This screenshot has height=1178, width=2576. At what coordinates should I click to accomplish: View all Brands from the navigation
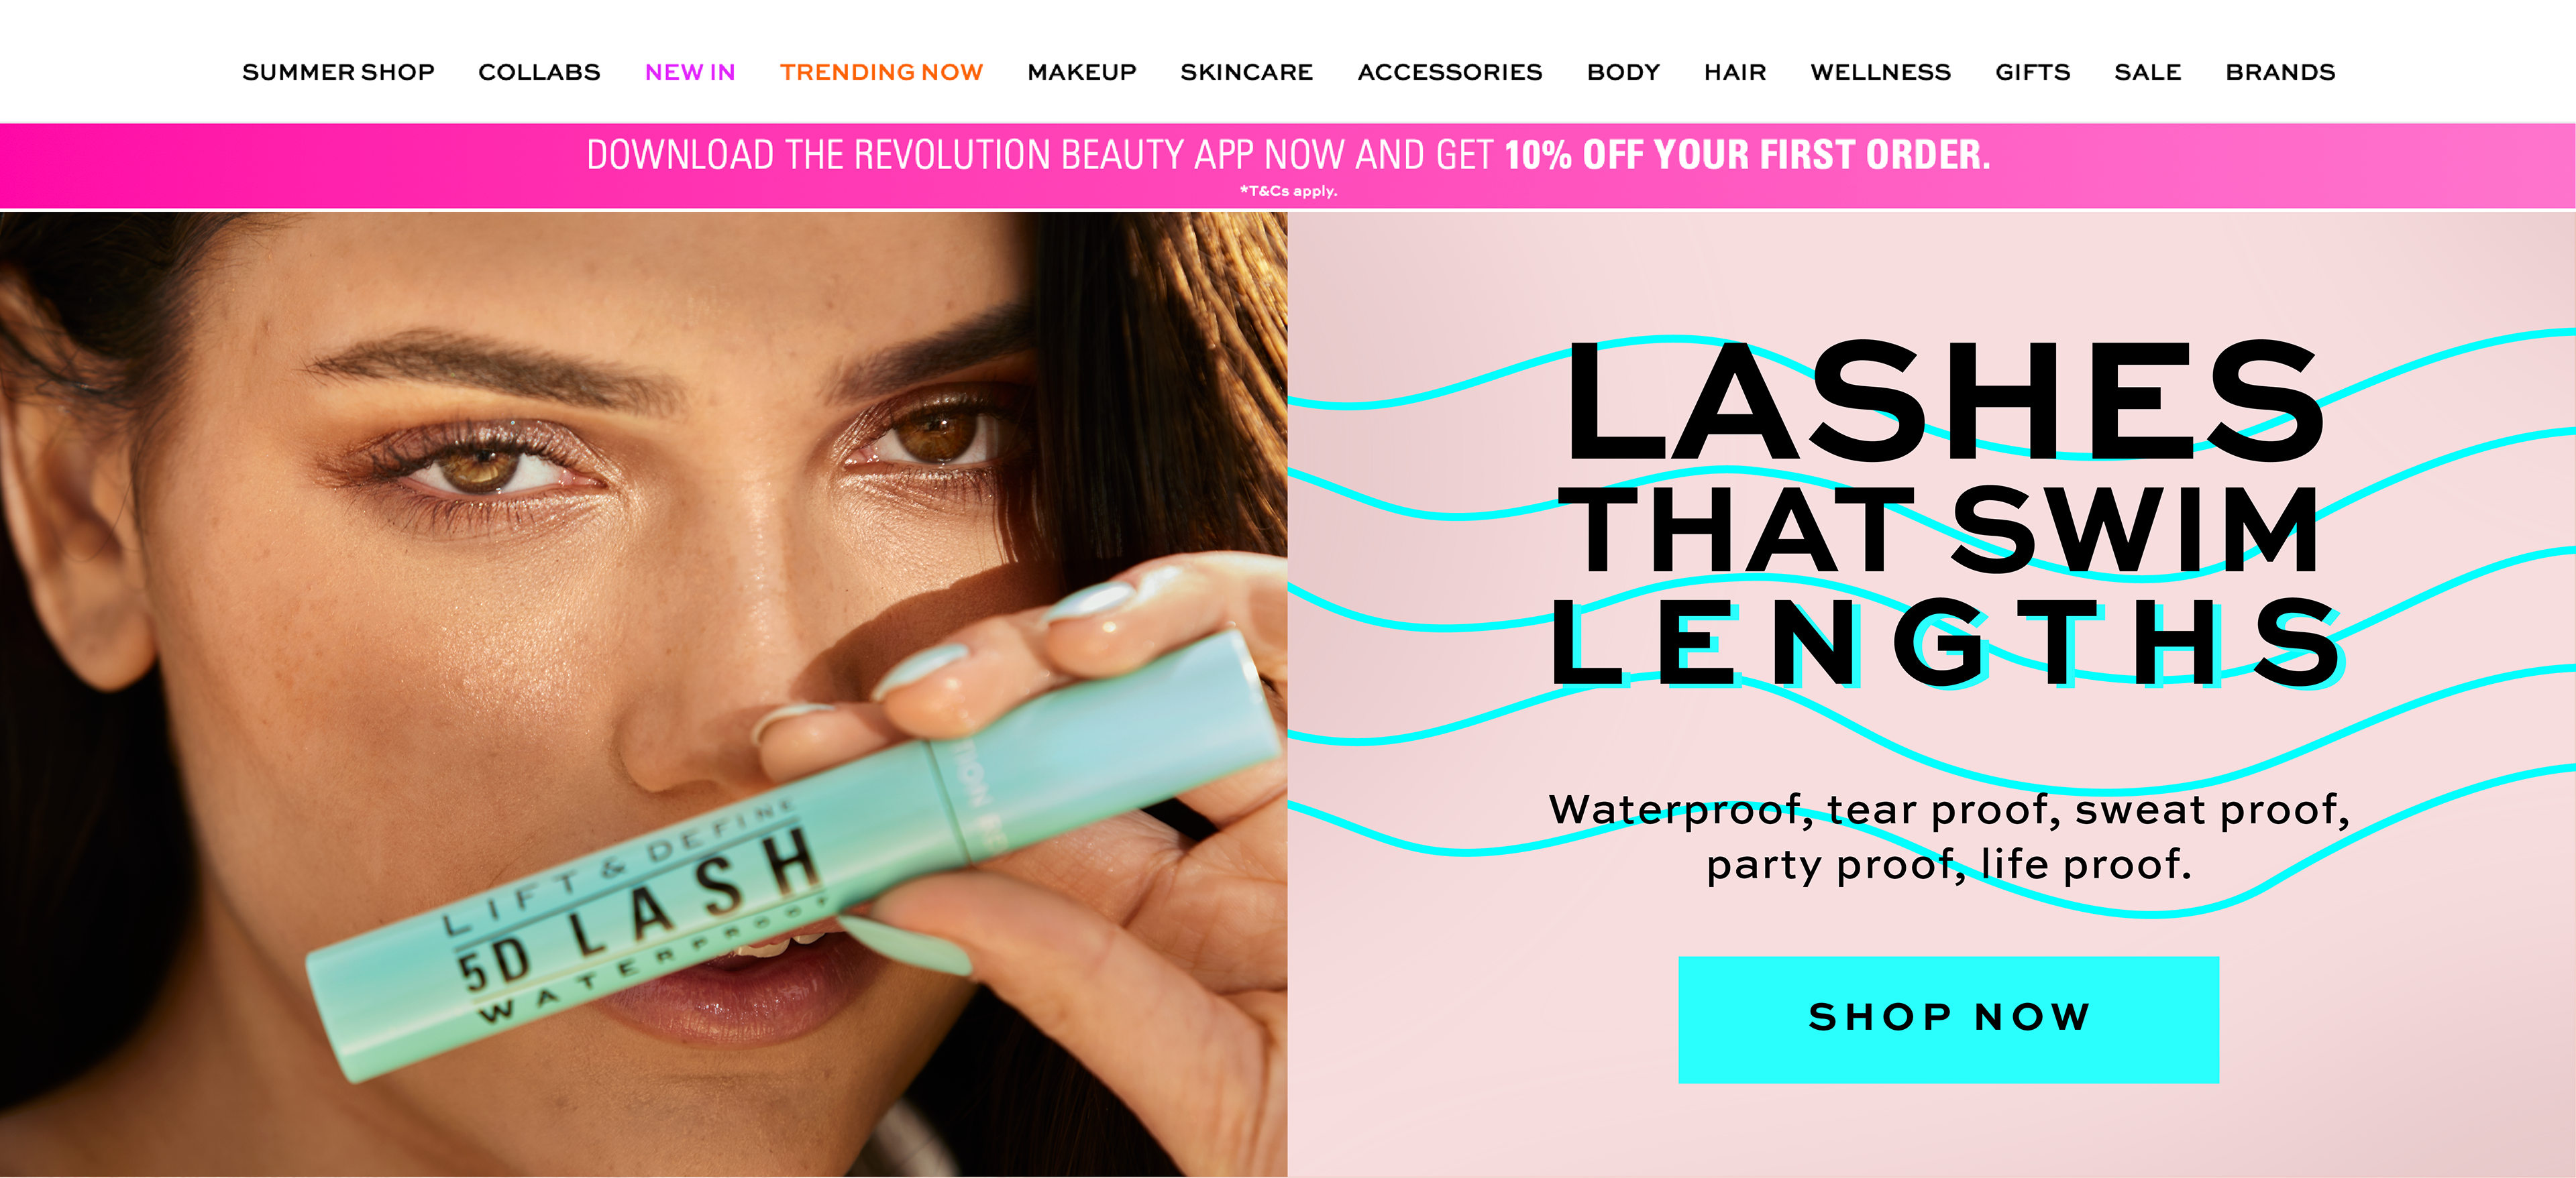point(2280,72)
